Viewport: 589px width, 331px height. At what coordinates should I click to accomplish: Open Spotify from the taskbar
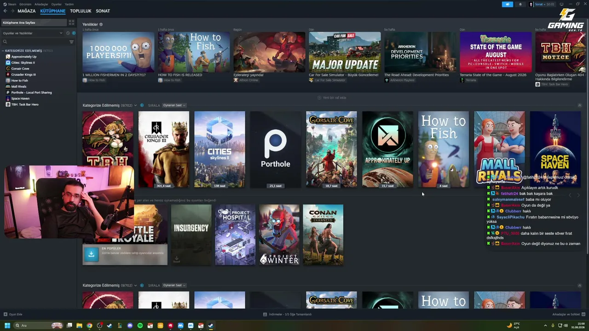point(140,325)
